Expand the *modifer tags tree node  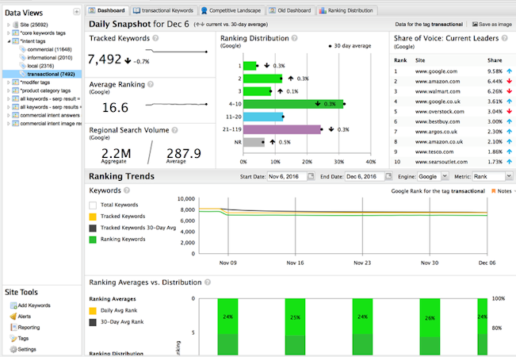click(9, 83)
